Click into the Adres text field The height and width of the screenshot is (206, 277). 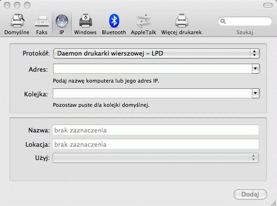152,68
